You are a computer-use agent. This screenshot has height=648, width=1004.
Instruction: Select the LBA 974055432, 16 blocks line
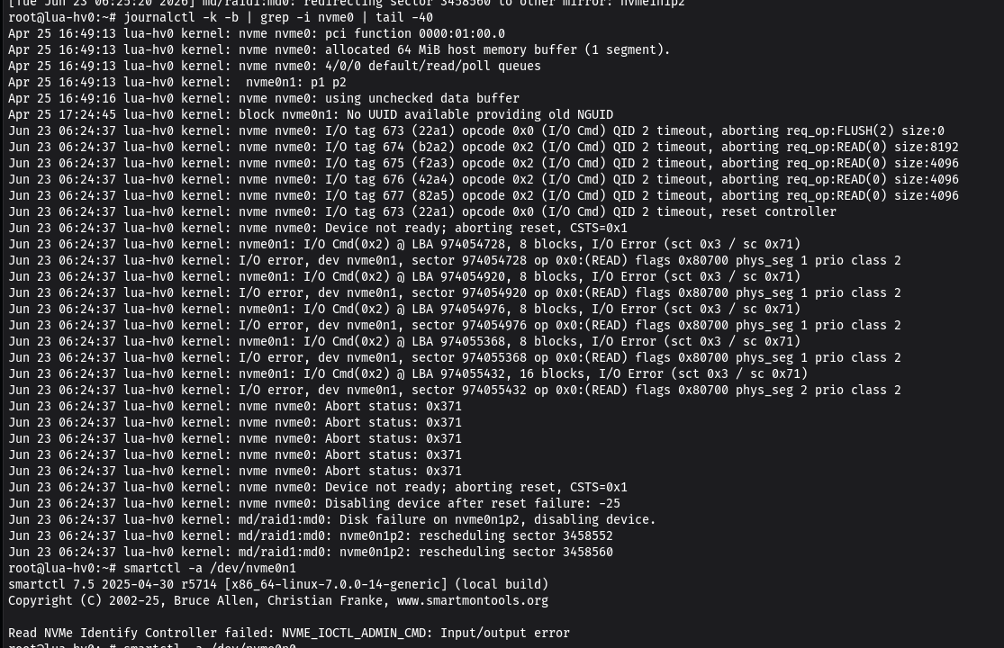(x=408, y=373)
